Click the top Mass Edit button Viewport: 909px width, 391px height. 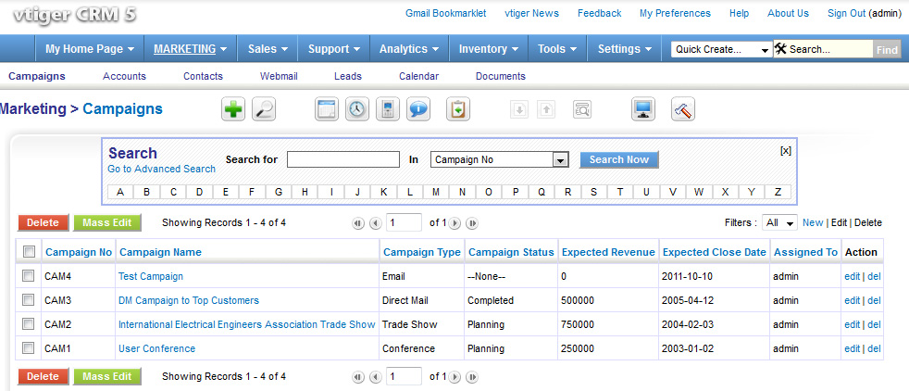(107, 222)
